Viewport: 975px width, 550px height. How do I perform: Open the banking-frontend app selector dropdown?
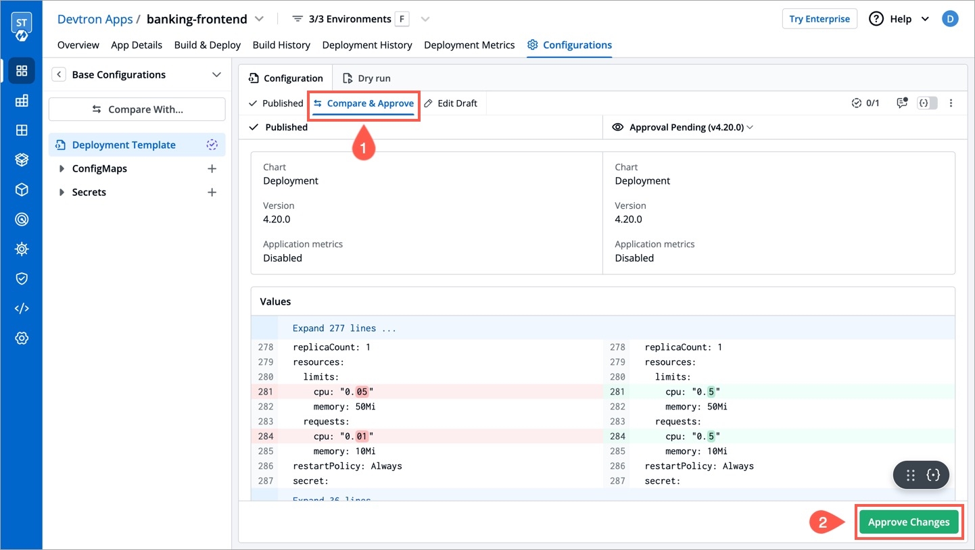coord(259,19)
